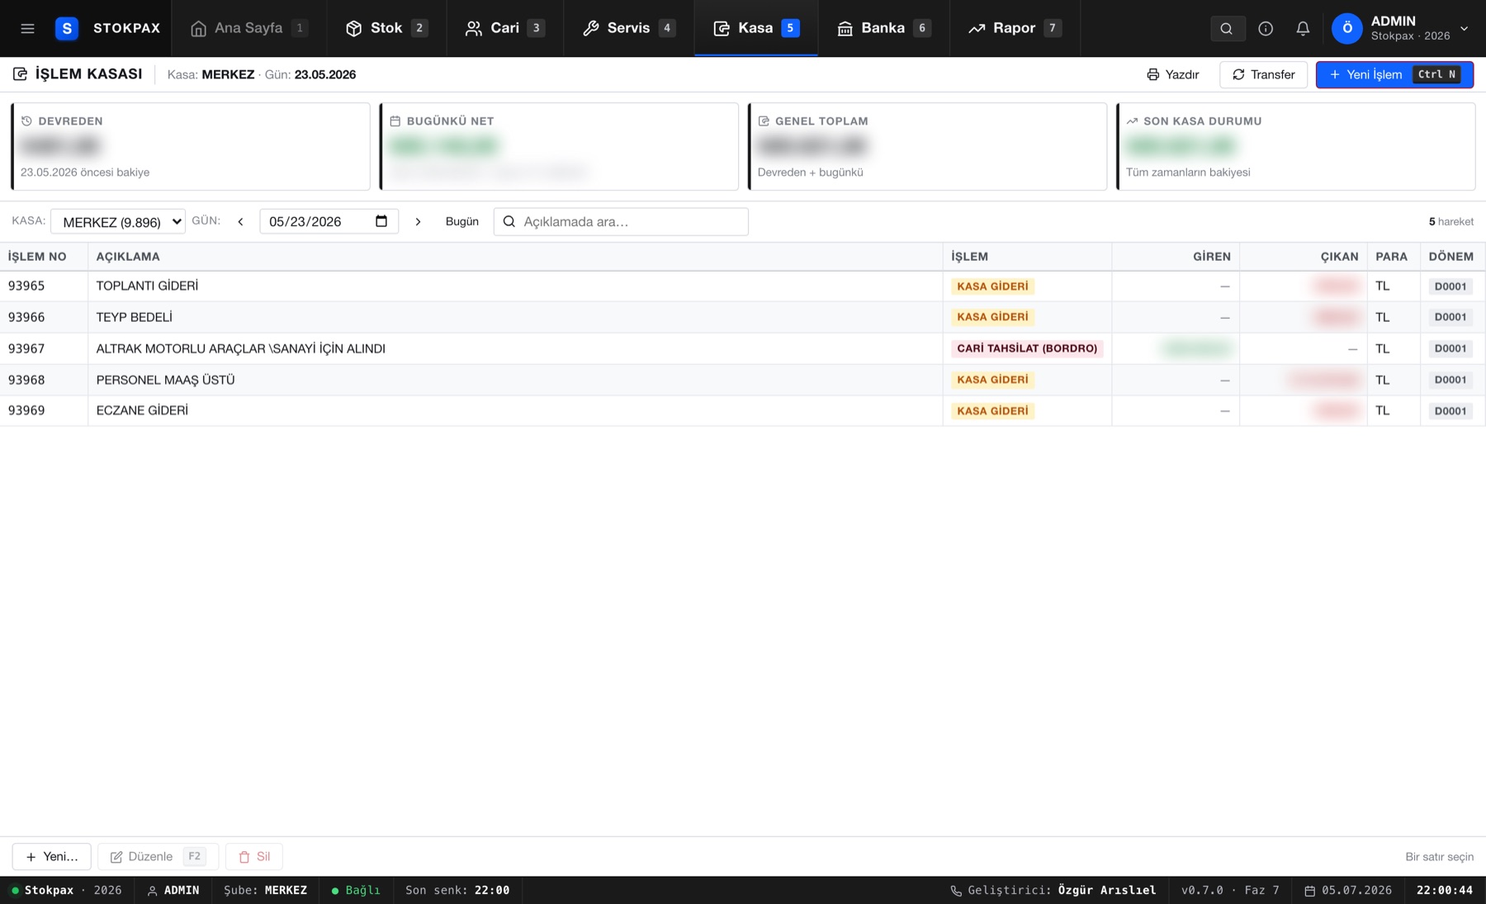Switch to the Stok tab

(386, 28)
